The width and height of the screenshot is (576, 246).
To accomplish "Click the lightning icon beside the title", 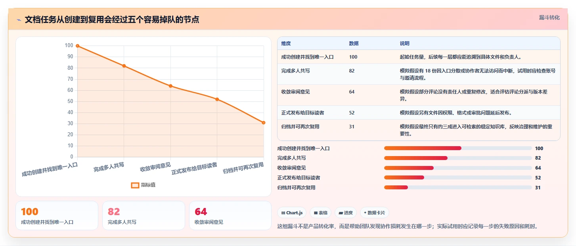I will point(19,20).
